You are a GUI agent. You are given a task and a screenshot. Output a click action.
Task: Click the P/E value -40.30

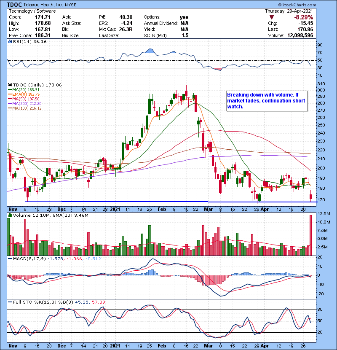pos(125,17)
